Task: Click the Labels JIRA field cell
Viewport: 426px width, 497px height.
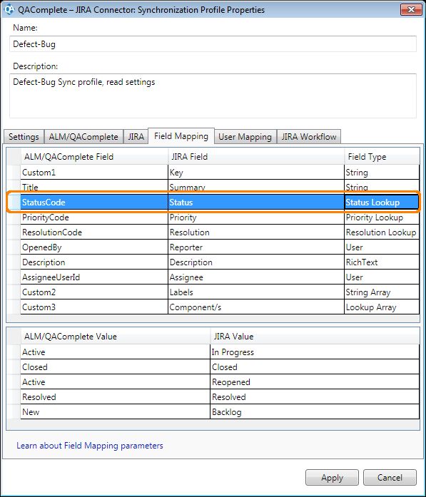Action: tap(256, 292)
